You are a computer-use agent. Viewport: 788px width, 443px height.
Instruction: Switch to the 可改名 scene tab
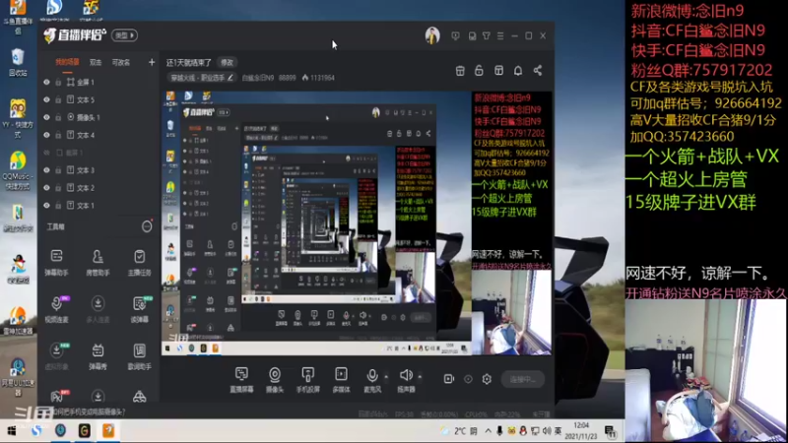point(120,62)
